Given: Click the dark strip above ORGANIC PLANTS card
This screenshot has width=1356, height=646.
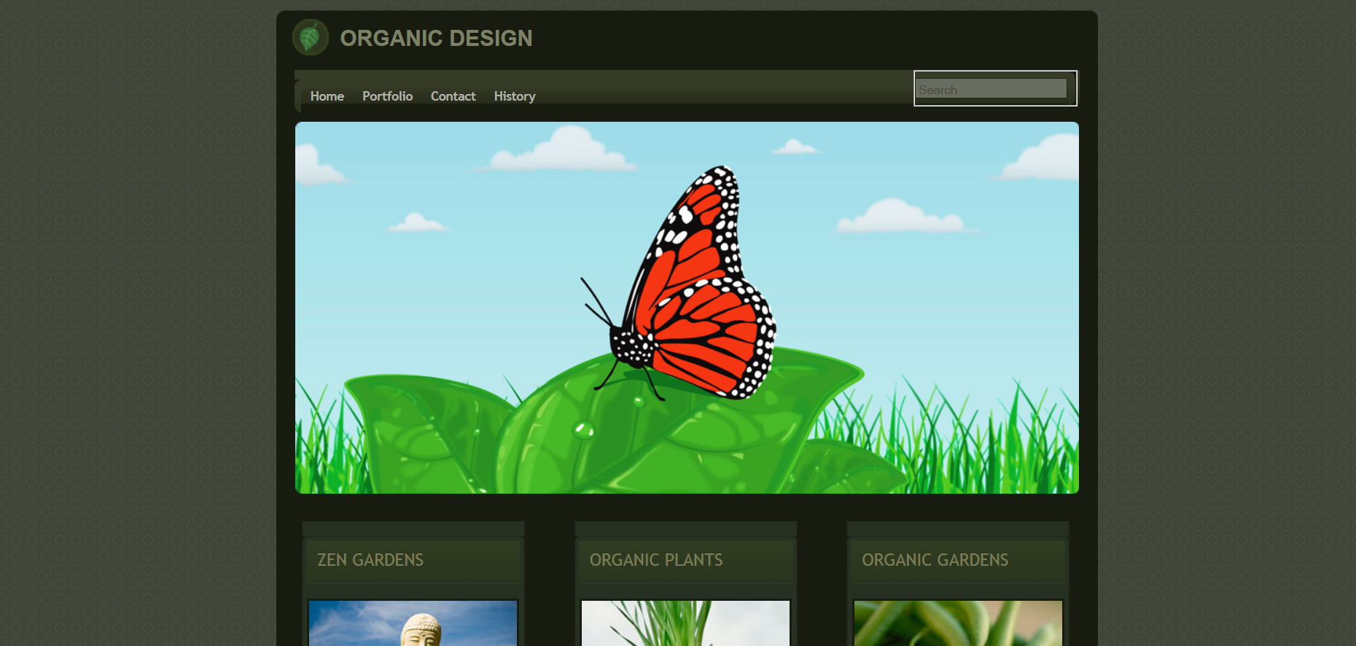Looking at the screenshot, I should (x=685, y=529).
